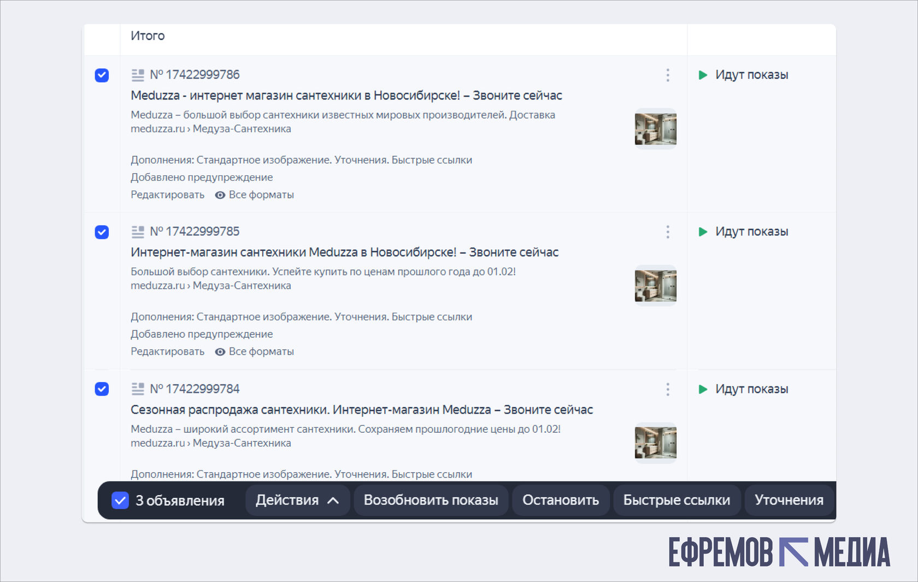Click the 'Идут показы' status of ad 17422999786
The image size is (918, 582).
point(752,75)
